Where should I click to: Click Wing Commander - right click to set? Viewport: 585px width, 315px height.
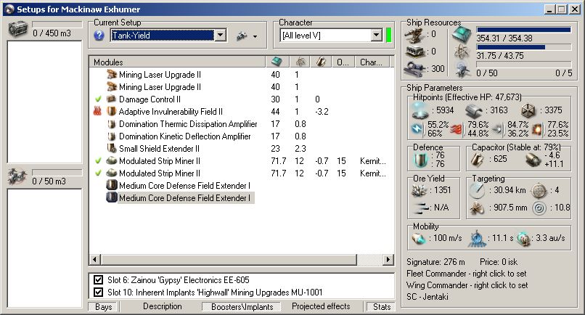click(x=467, y=285)
